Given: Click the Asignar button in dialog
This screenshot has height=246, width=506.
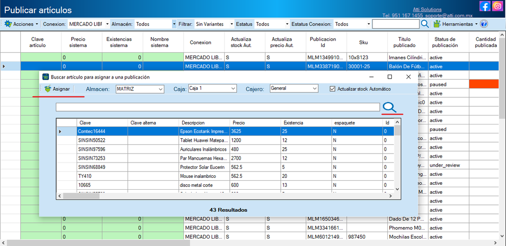Looking at the screenshot, I should click(57, 88).
